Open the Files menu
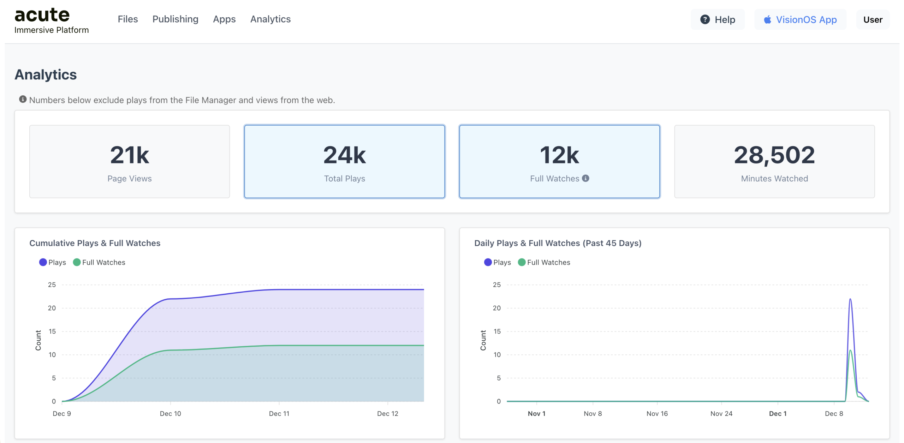The image size is (904, 443). [128, 19]
